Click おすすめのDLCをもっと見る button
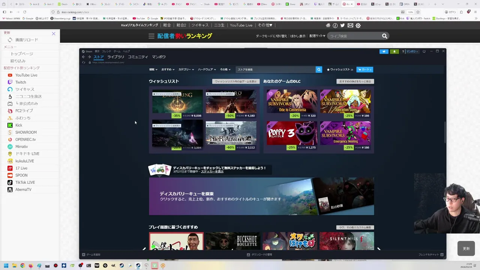This screenshot has width=480, height=270. click(x=355, y=81)
